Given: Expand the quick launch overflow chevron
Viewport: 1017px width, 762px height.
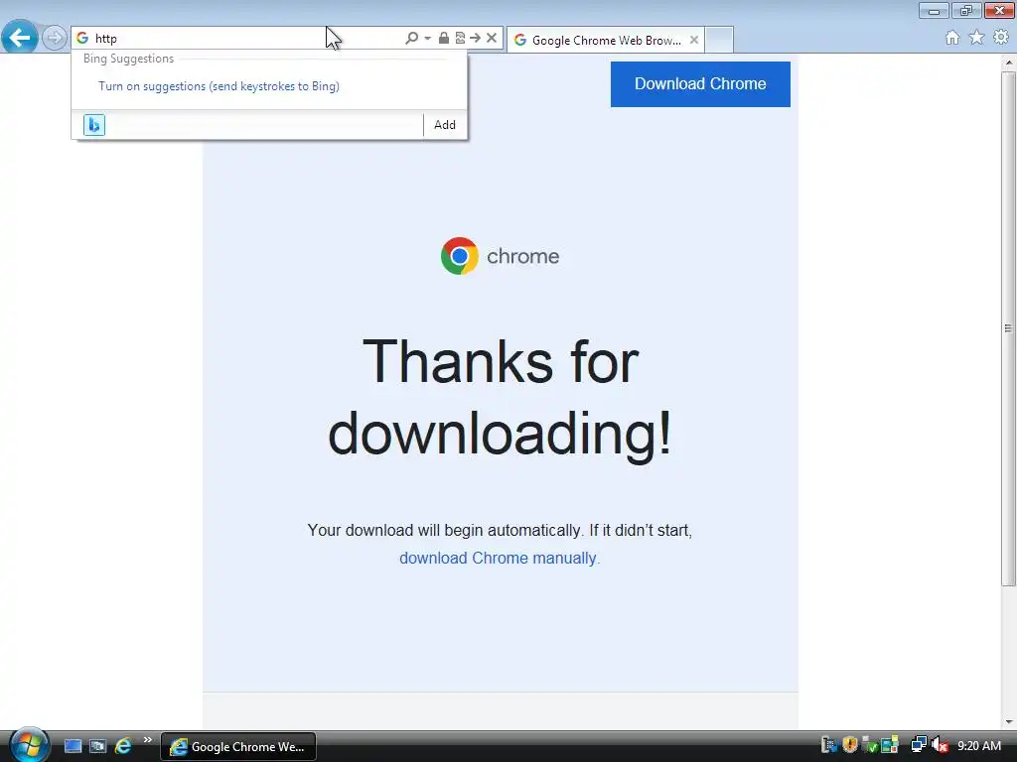Looking at the screenshot, I should 148,740.
